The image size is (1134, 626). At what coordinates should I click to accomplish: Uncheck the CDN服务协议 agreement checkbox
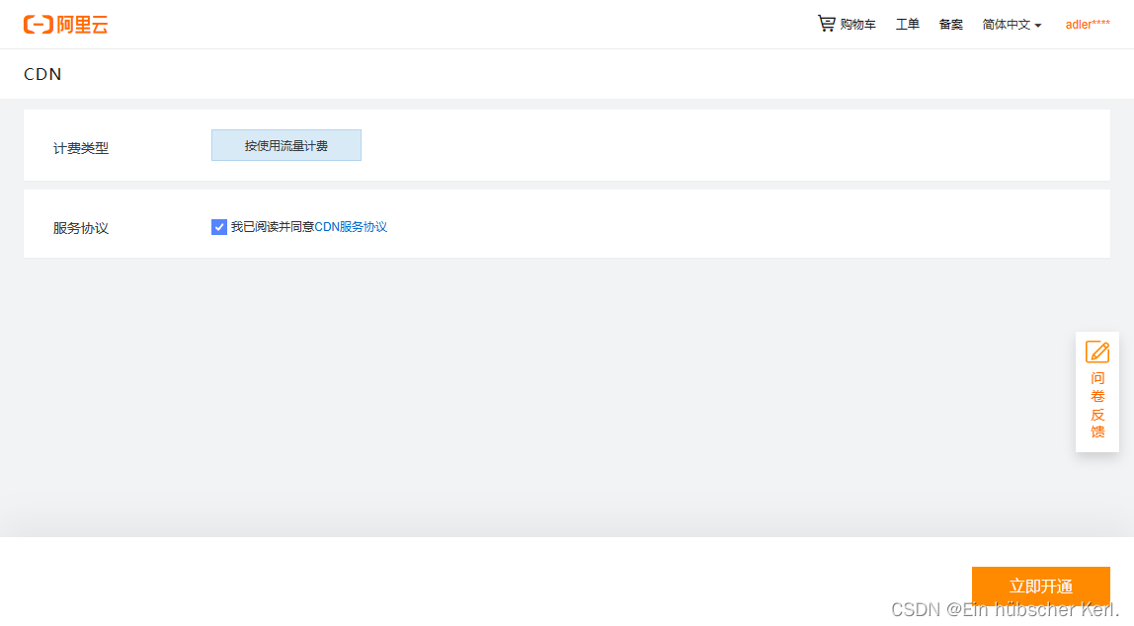point(219,226)
